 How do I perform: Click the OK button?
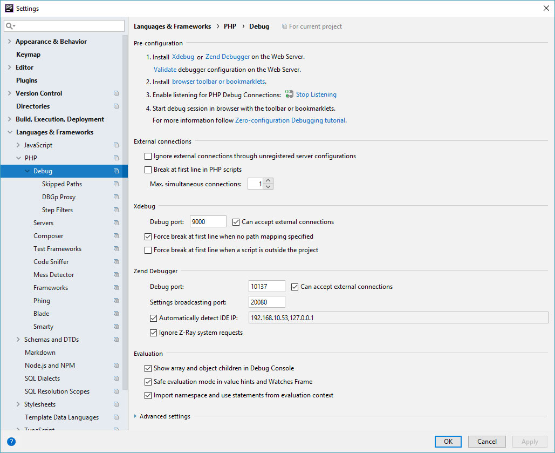[448, 441]
